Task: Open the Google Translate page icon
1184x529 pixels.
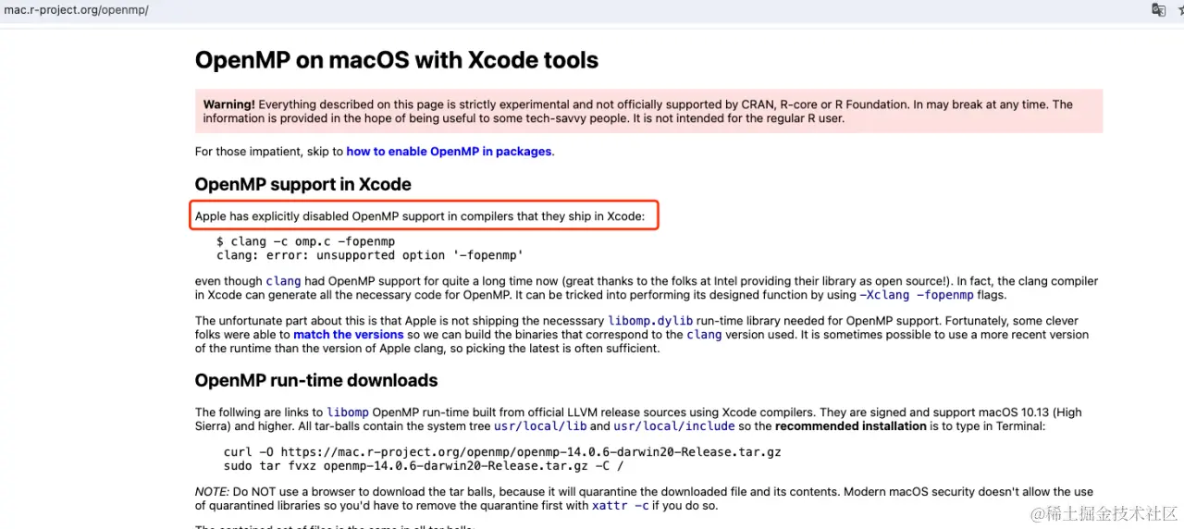Action: (1158, 9)
